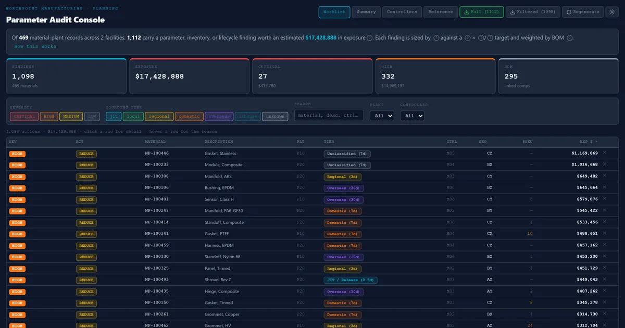
Task: Dismiss the NP-100308 Manifold, ABS row
Action: click(605, 175)
